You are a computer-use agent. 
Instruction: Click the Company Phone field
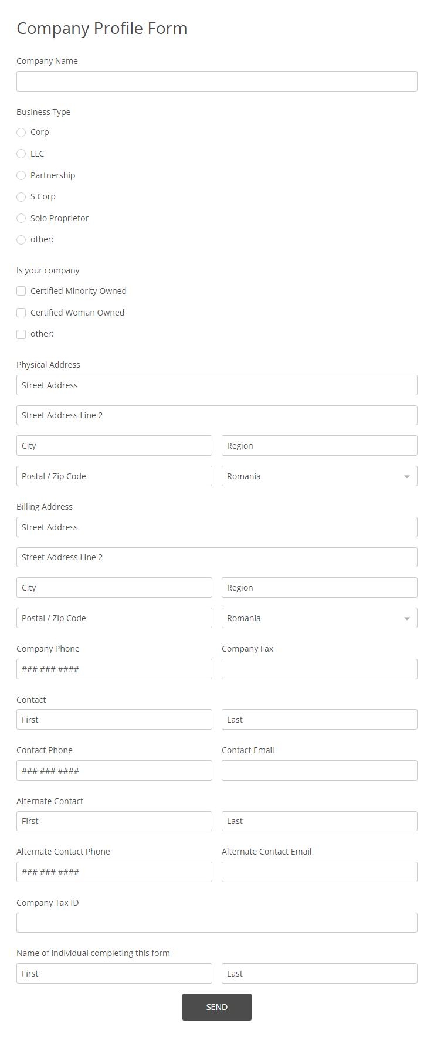114,669
